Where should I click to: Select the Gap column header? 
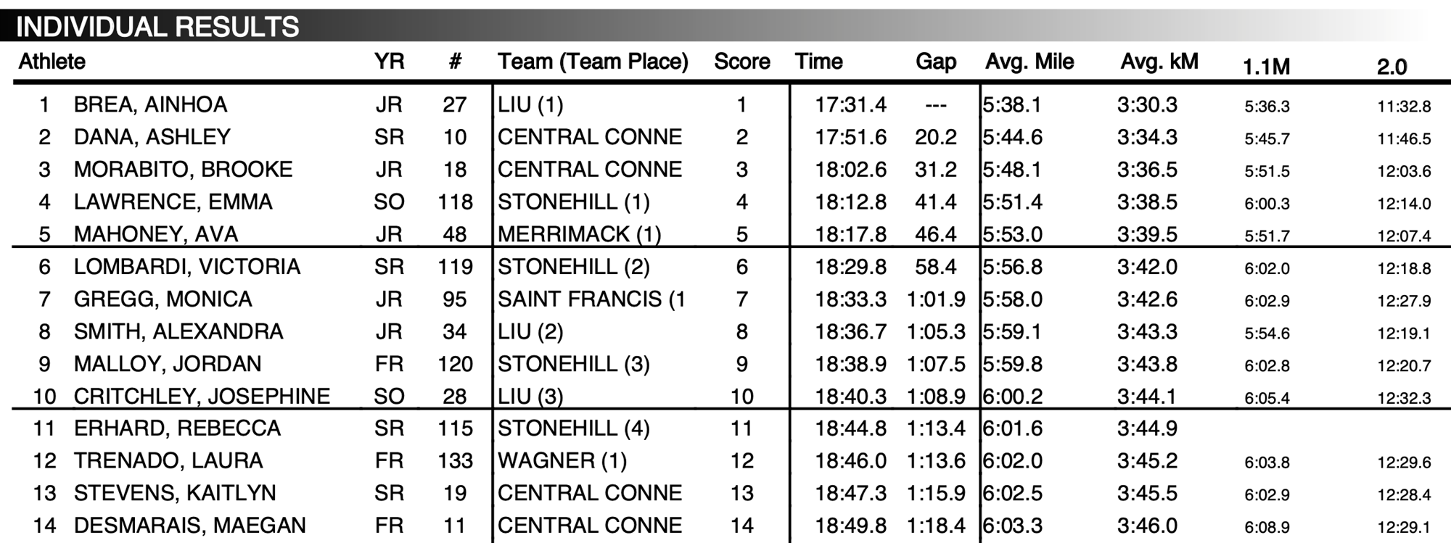[936, 62]
